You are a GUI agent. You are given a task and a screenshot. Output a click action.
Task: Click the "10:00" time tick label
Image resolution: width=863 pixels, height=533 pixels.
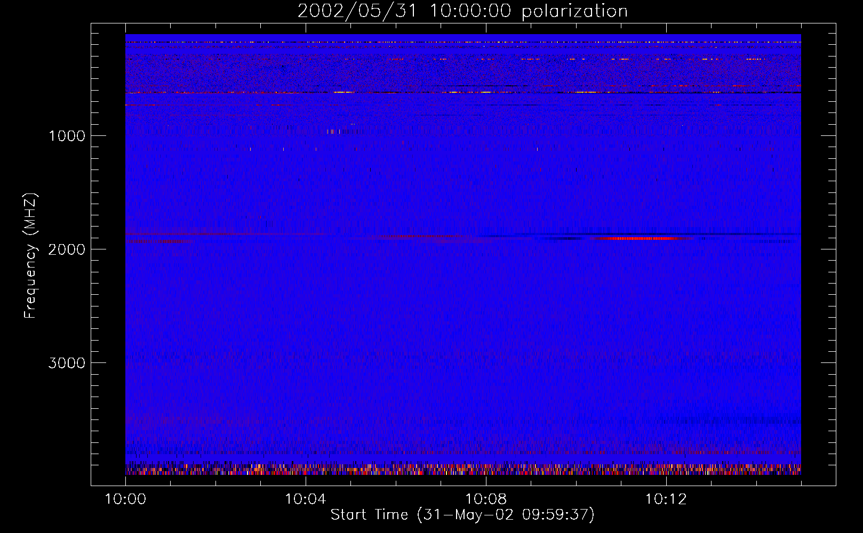[x=125, y=499]
